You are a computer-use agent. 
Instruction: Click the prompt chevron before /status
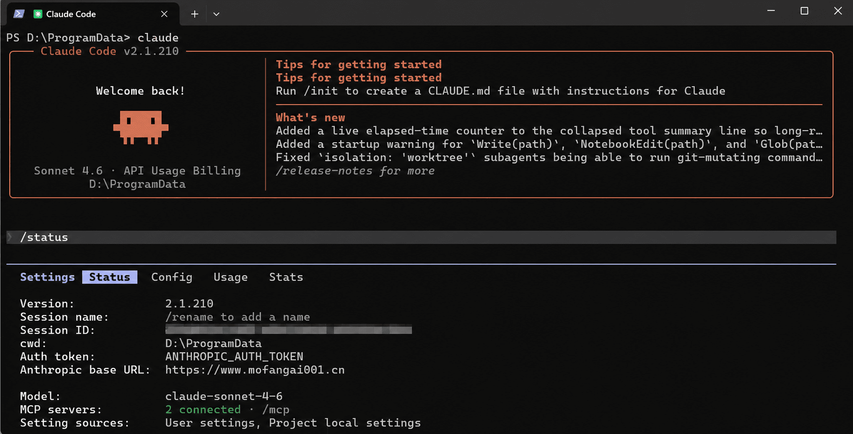pyautogui.click(x=10, y=237)
